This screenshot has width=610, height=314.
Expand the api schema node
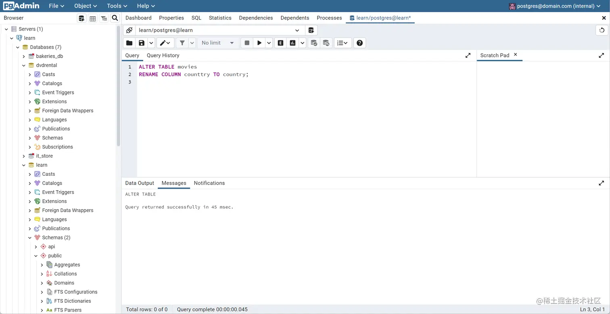(x=36, y=247)
